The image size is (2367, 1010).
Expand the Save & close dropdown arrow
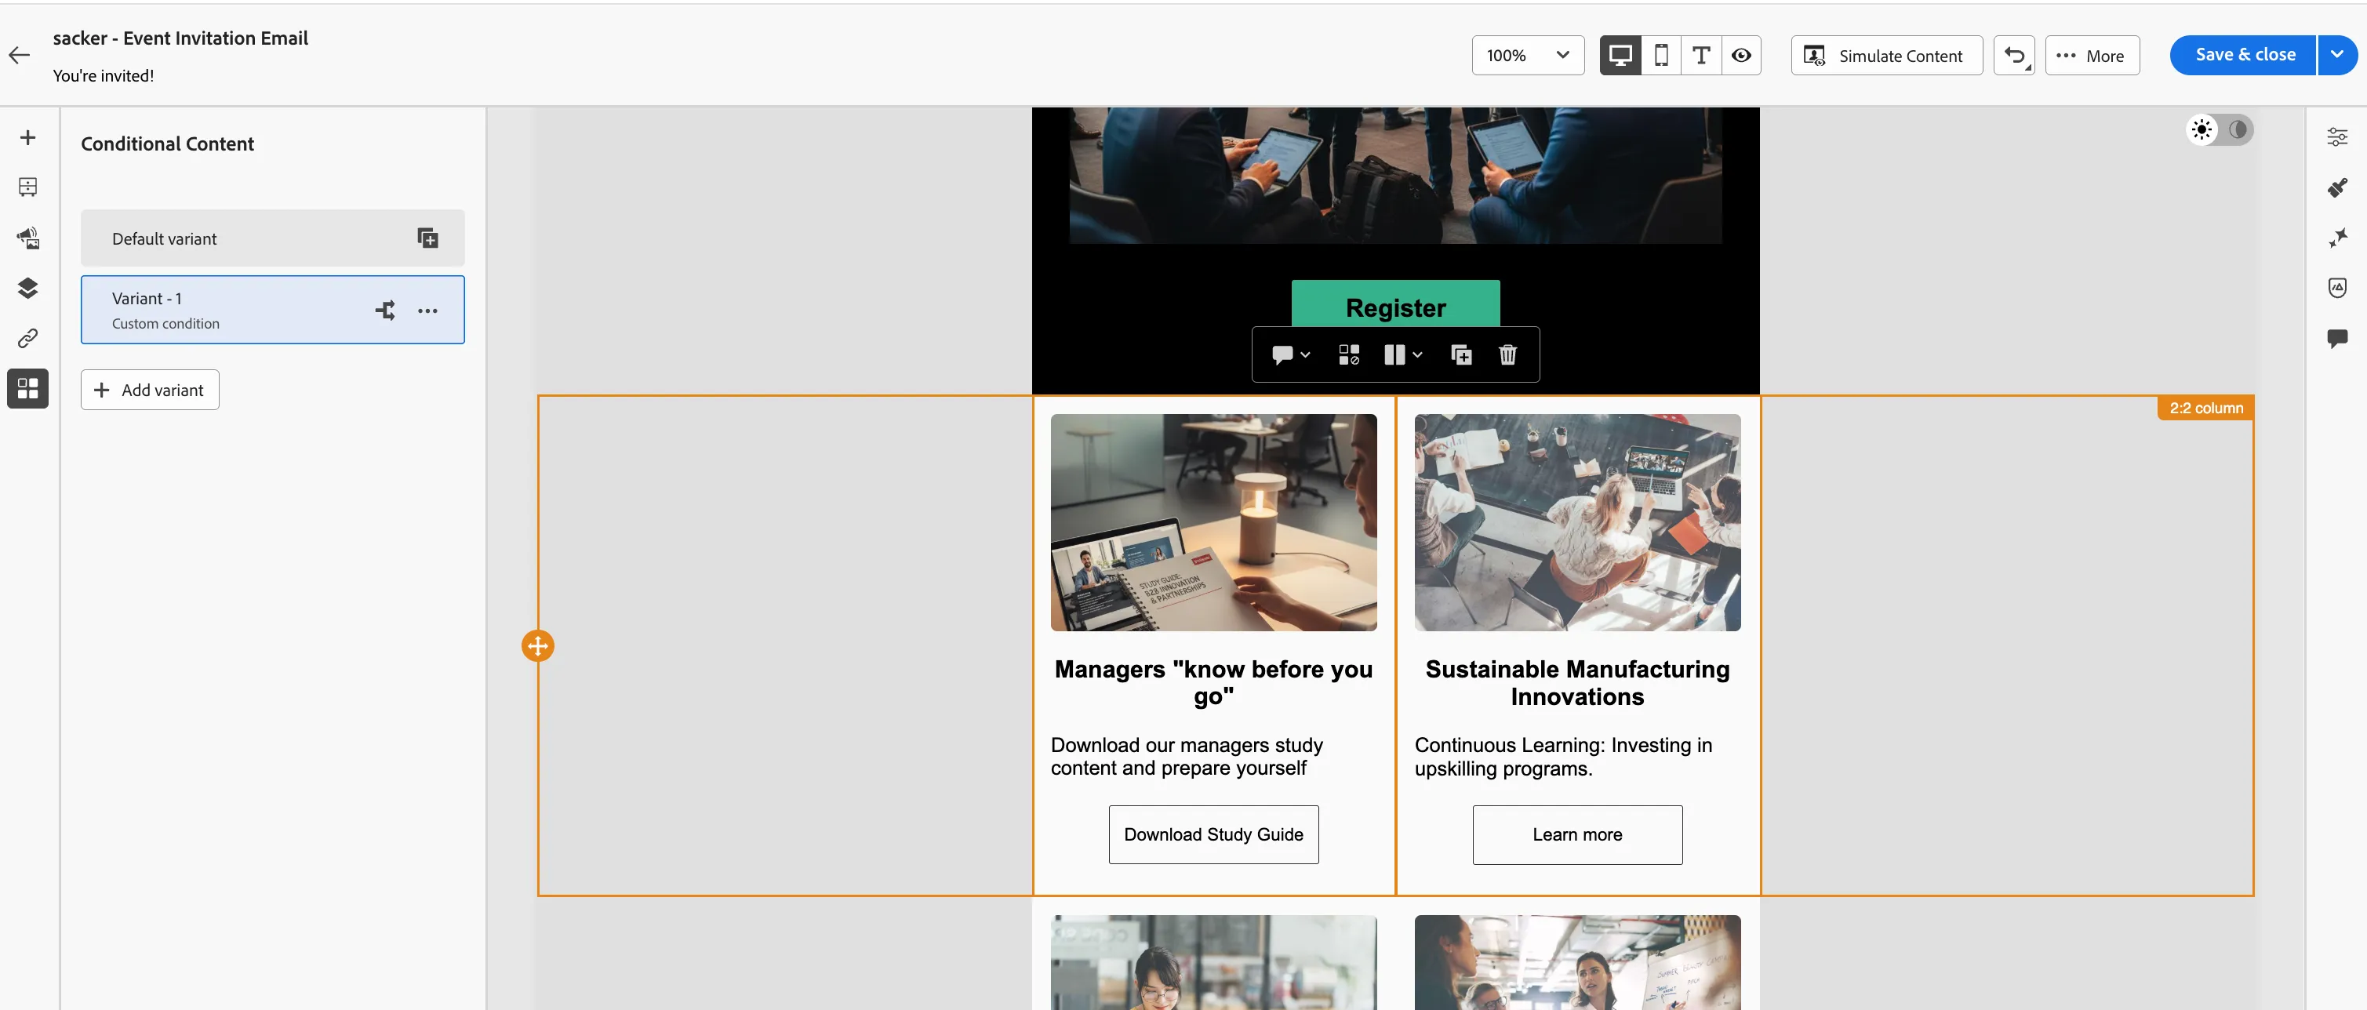(2336, 55)
